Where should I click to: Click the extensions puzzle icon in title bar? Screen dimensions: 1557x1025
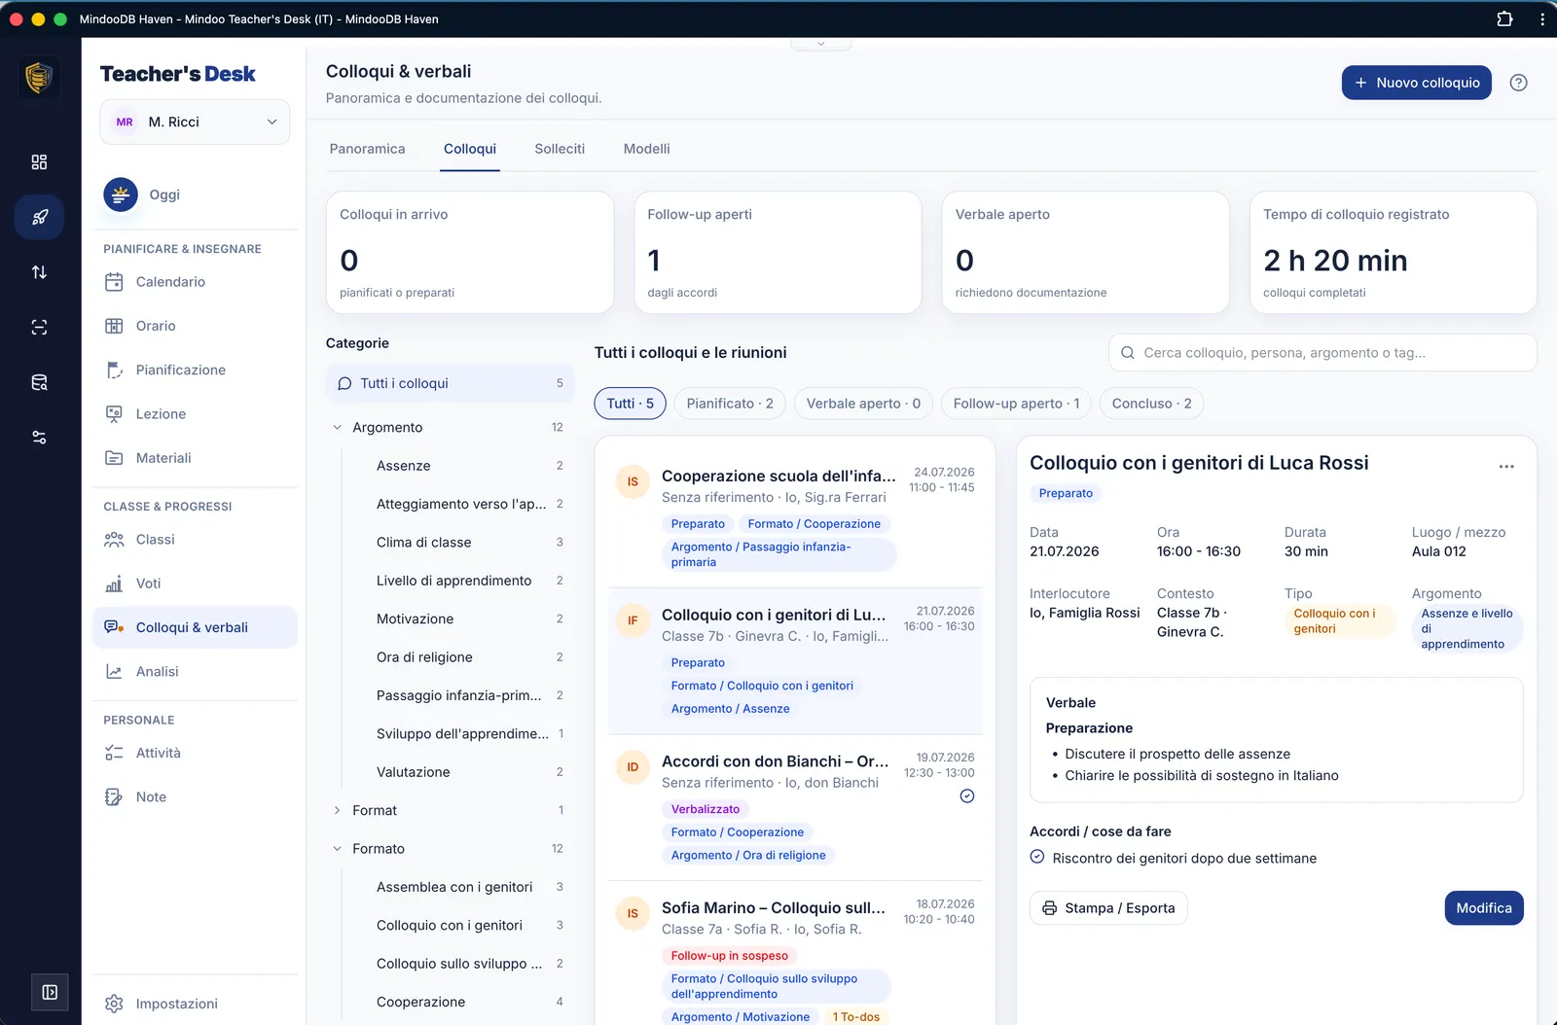[x=1504, y=18]
